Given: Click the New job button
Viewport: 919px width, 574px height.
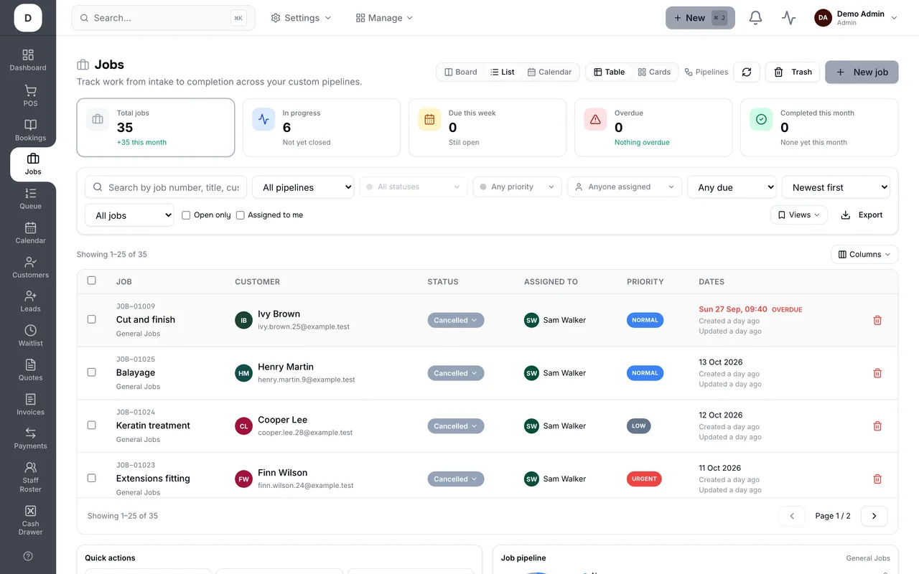Looking at the screenshot, I should [862, 72].
